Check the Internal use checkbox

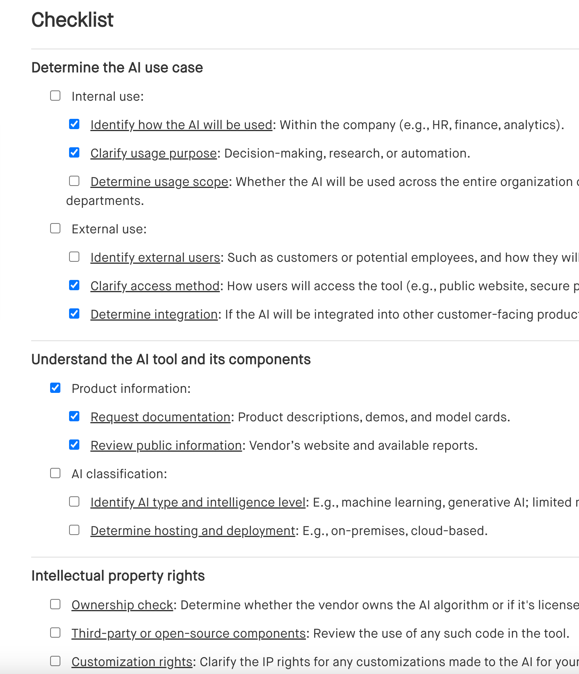[55, 95]
